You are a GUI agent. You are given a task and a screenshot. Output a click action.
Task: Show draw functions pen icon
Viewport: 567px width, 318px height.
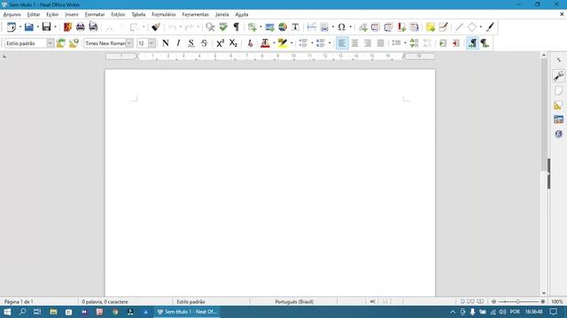(x=490, y=27)
